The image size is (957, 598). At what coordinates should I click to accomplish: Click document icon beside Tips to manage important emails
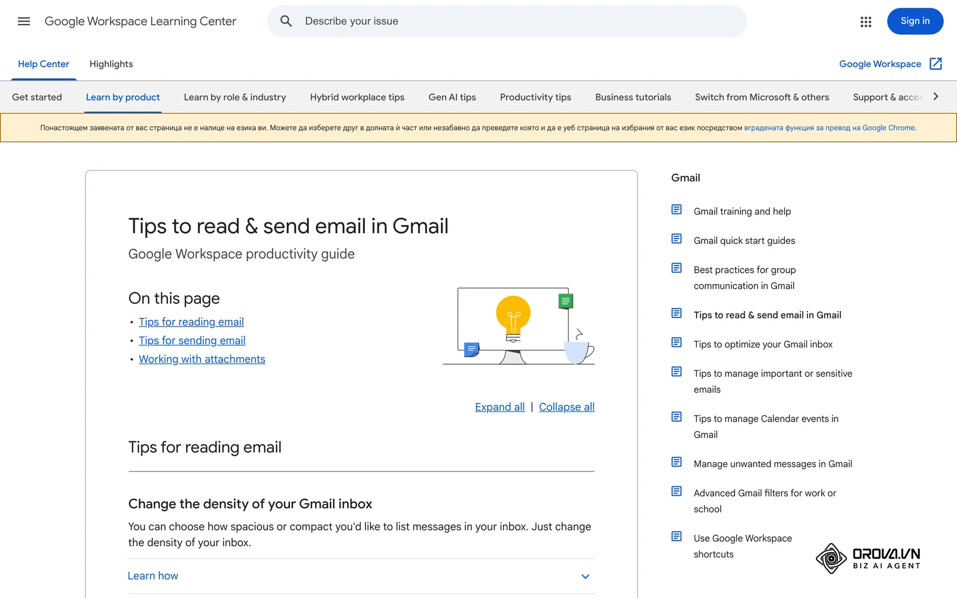point(676,372)
